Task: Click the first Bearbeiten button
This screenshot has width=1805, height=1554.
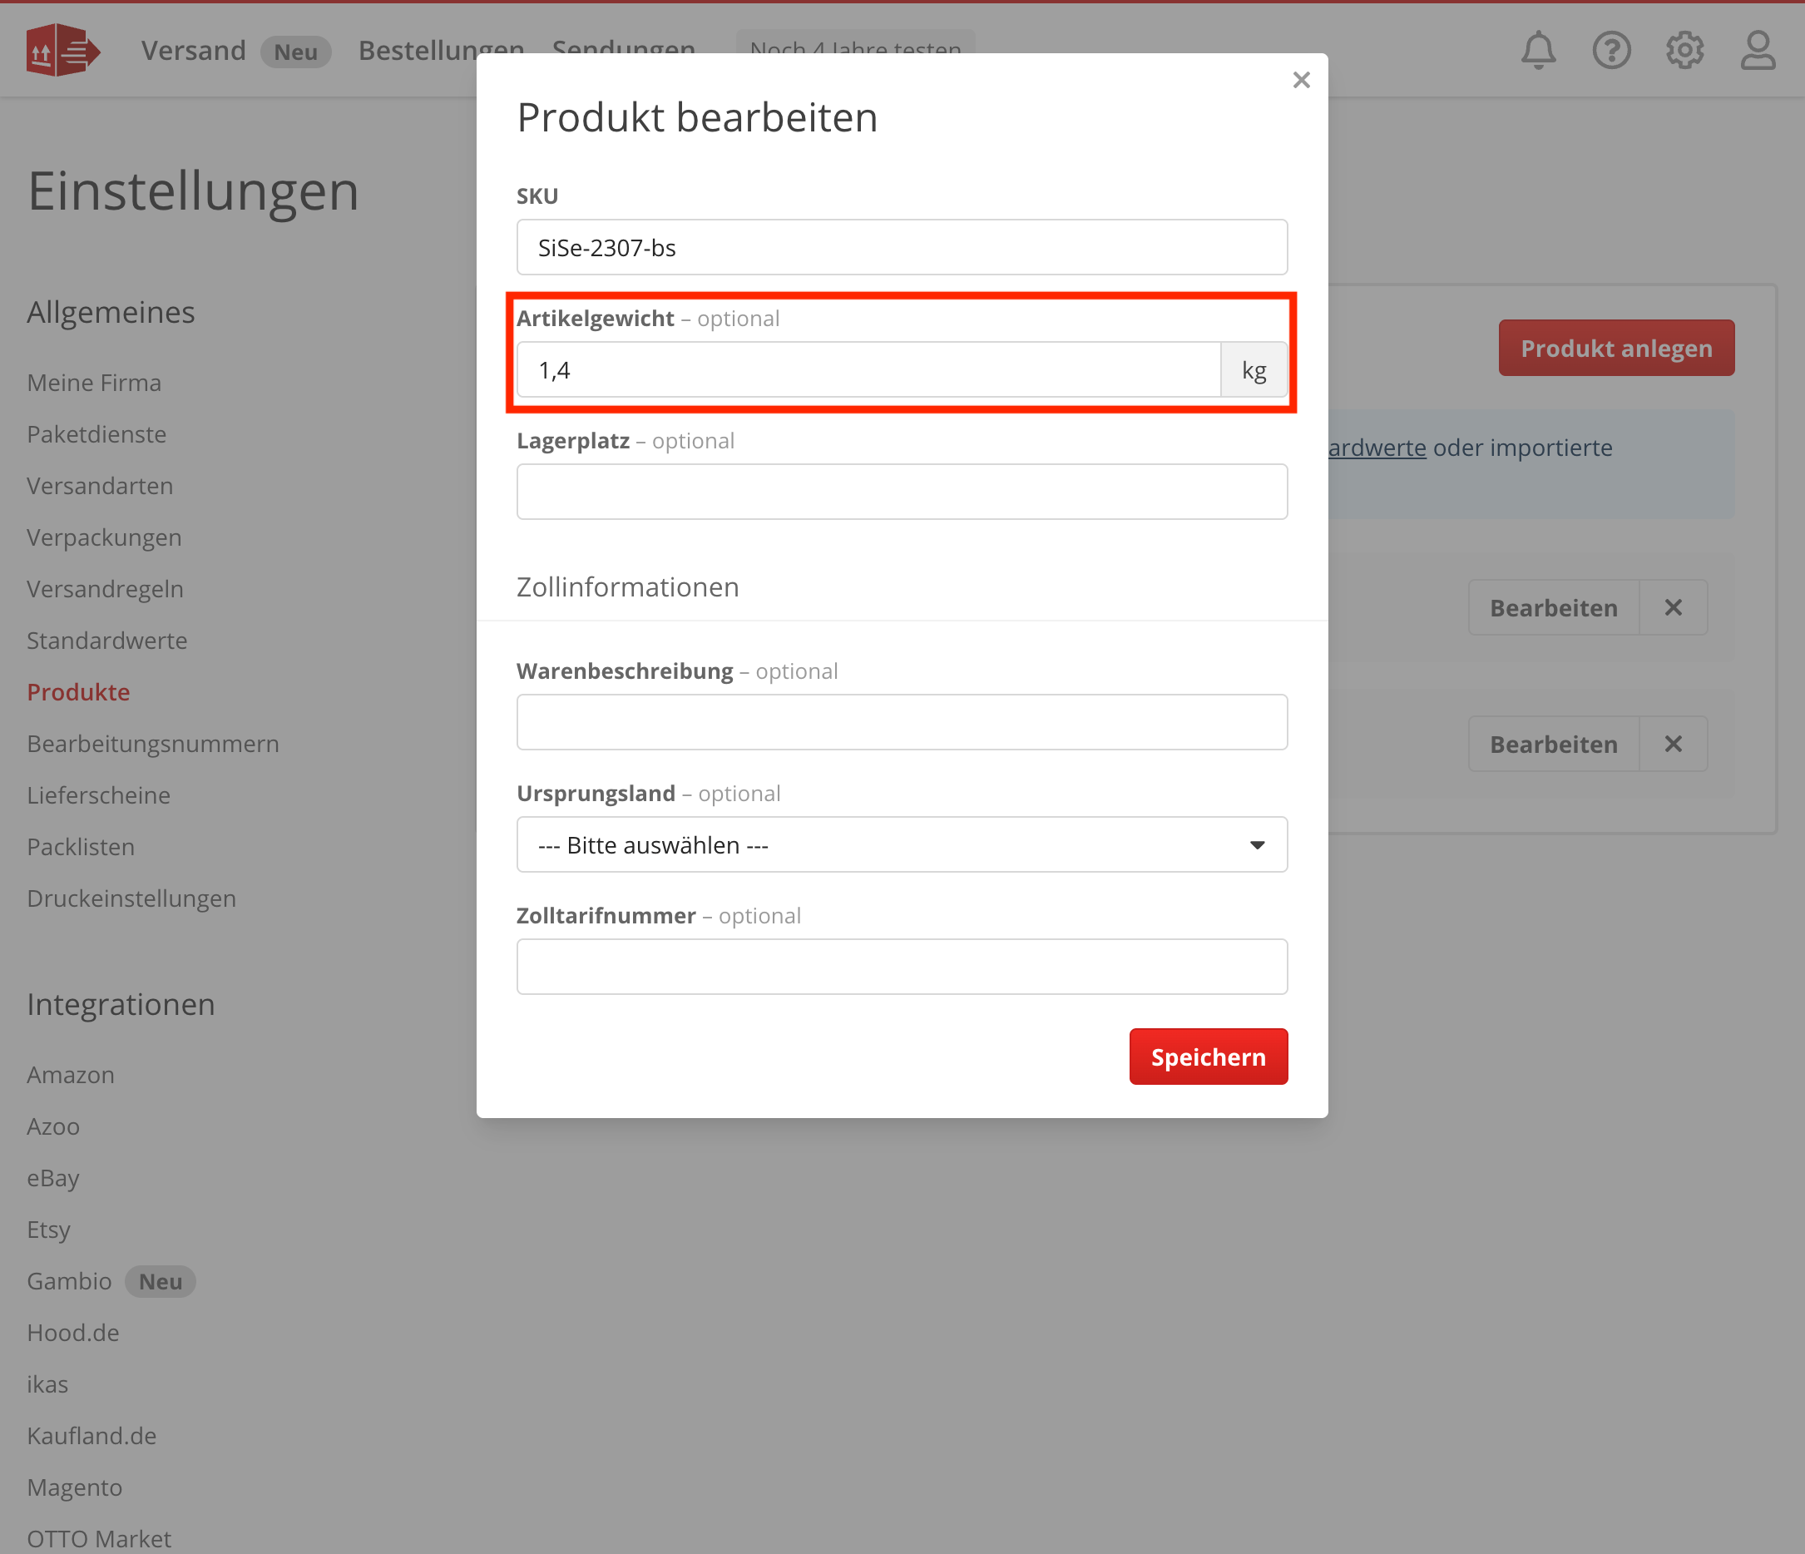Action: [x=1553, y=608]
